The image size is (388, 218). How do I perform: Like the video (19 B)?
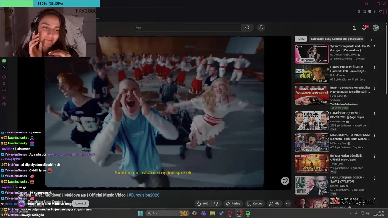pyautogui.click(x=202, y=203)
